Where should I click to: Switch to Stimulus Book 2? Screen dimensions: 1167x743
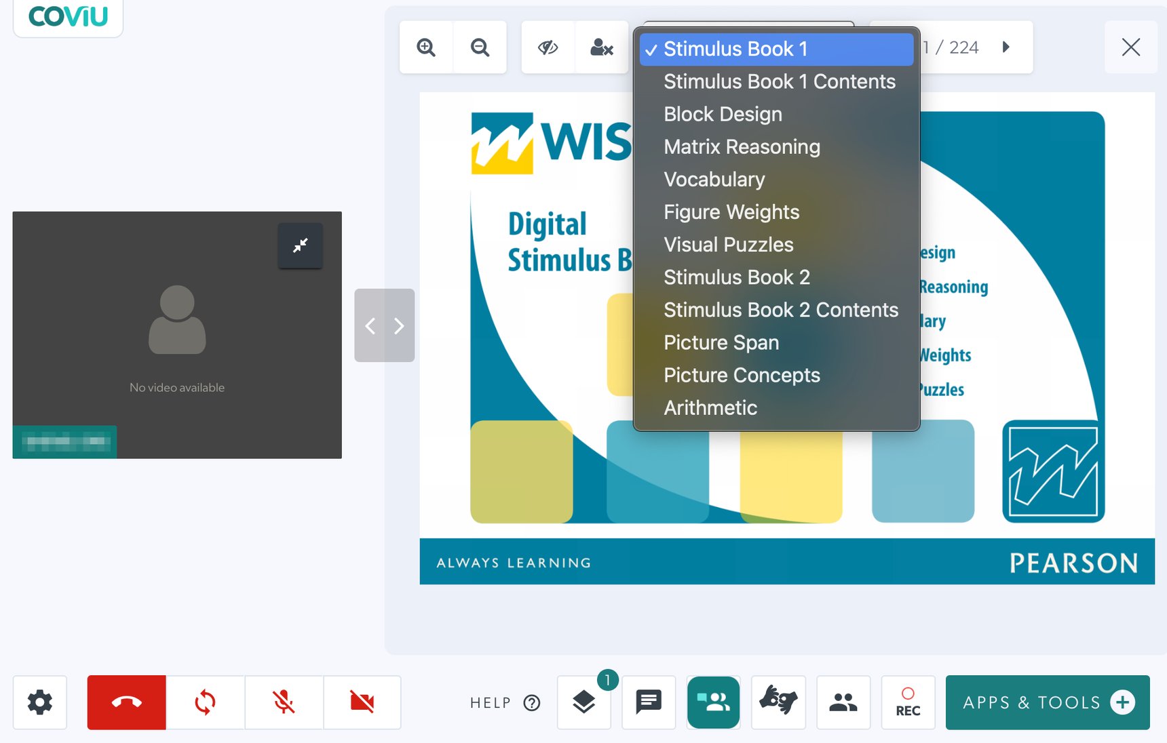tap(776, 277)
